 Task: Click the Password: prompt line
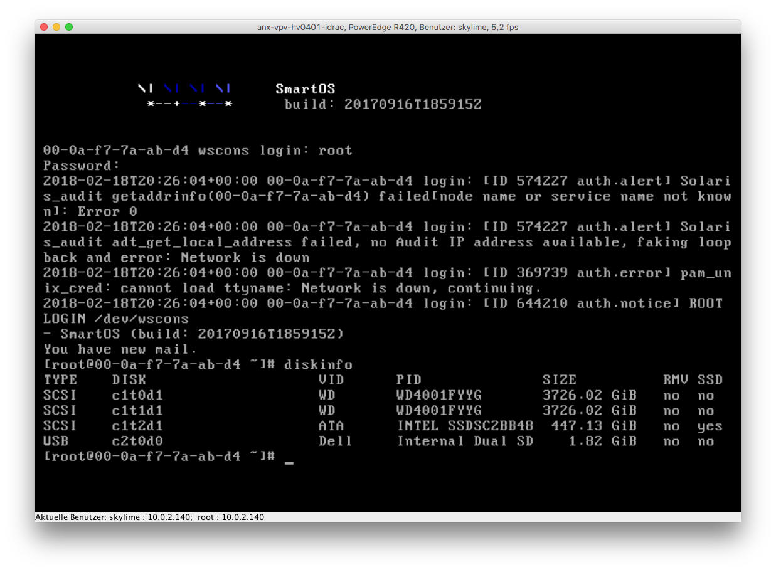(x=82, y=166)
